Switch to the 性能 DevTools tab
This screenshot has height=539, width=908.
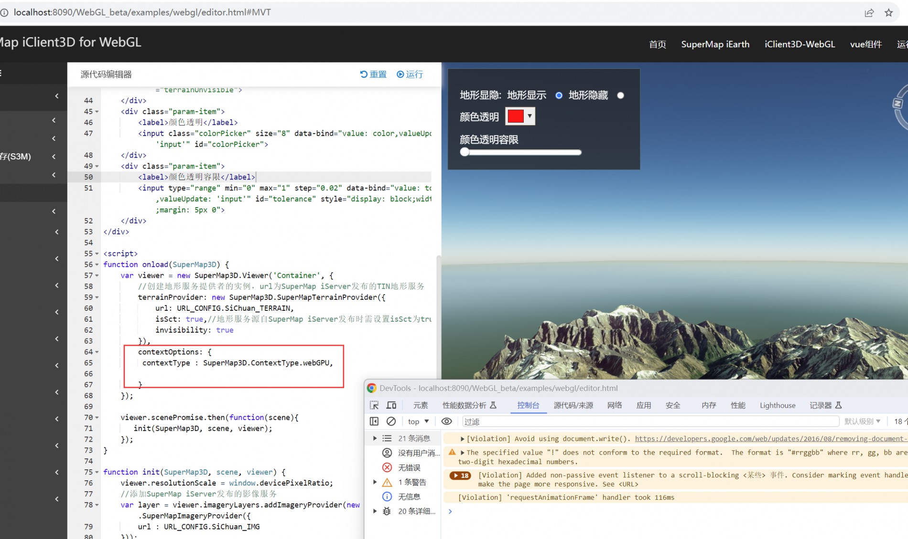[x=738, y=405]
